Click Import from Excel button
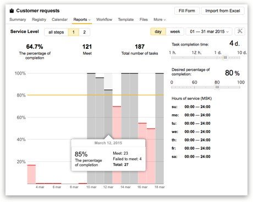This screenshot has width=253, height=202. tap(223, 11)
